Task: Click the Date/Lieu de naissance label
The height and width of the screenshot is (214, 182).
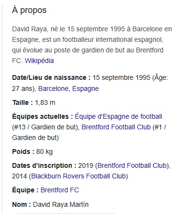Action: click(51, 78)
